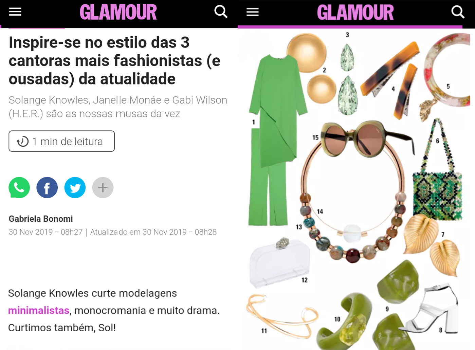Screen dimensions: 475x350
Task: Click the '1 min de leitura' button
Action: point(62,141)
